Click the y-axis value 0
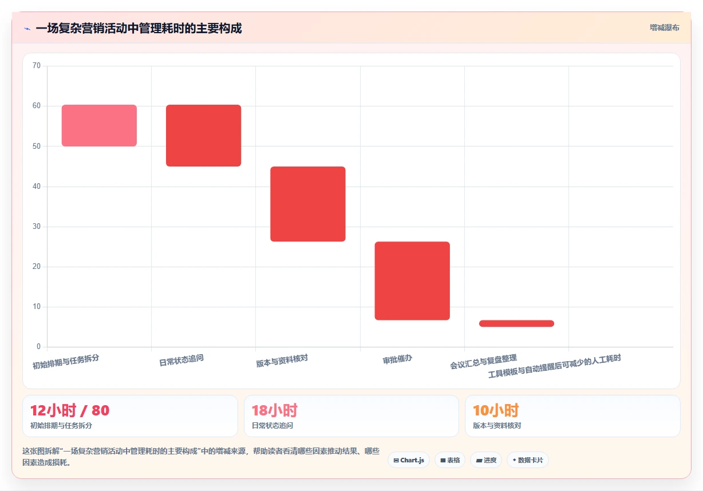 click(38, 347)
